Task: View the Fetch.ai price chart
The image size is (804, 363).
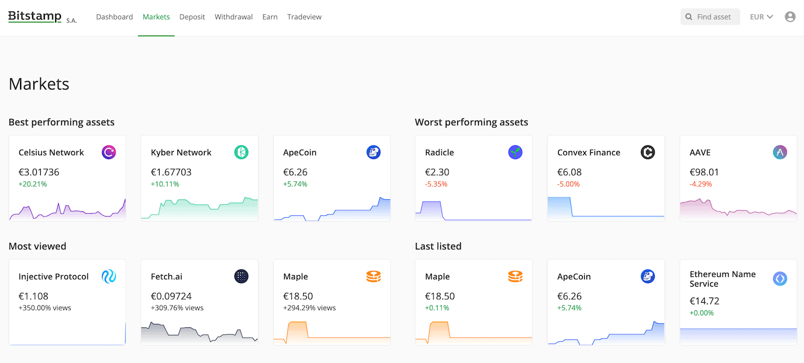Action: 199,333
